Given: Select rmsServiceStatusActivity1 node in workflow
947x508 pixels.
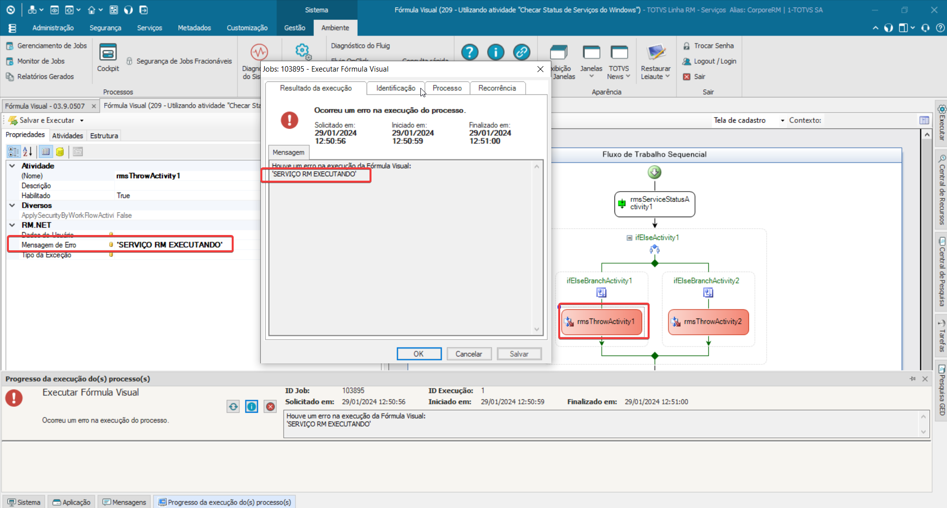Looking at the screenshot, I should click(655, 203).
